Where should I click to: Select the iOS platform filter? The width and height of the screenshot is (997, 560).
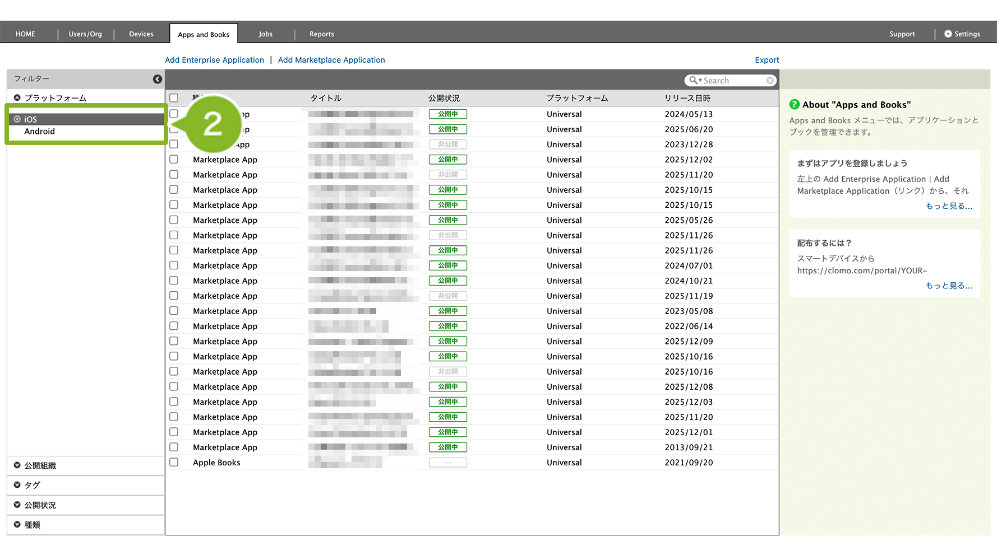point(31,119)
